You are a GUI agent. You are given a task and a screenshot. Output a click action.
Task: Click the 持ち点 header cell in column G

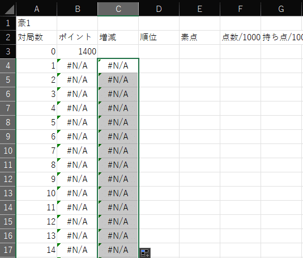pos(282,37)
